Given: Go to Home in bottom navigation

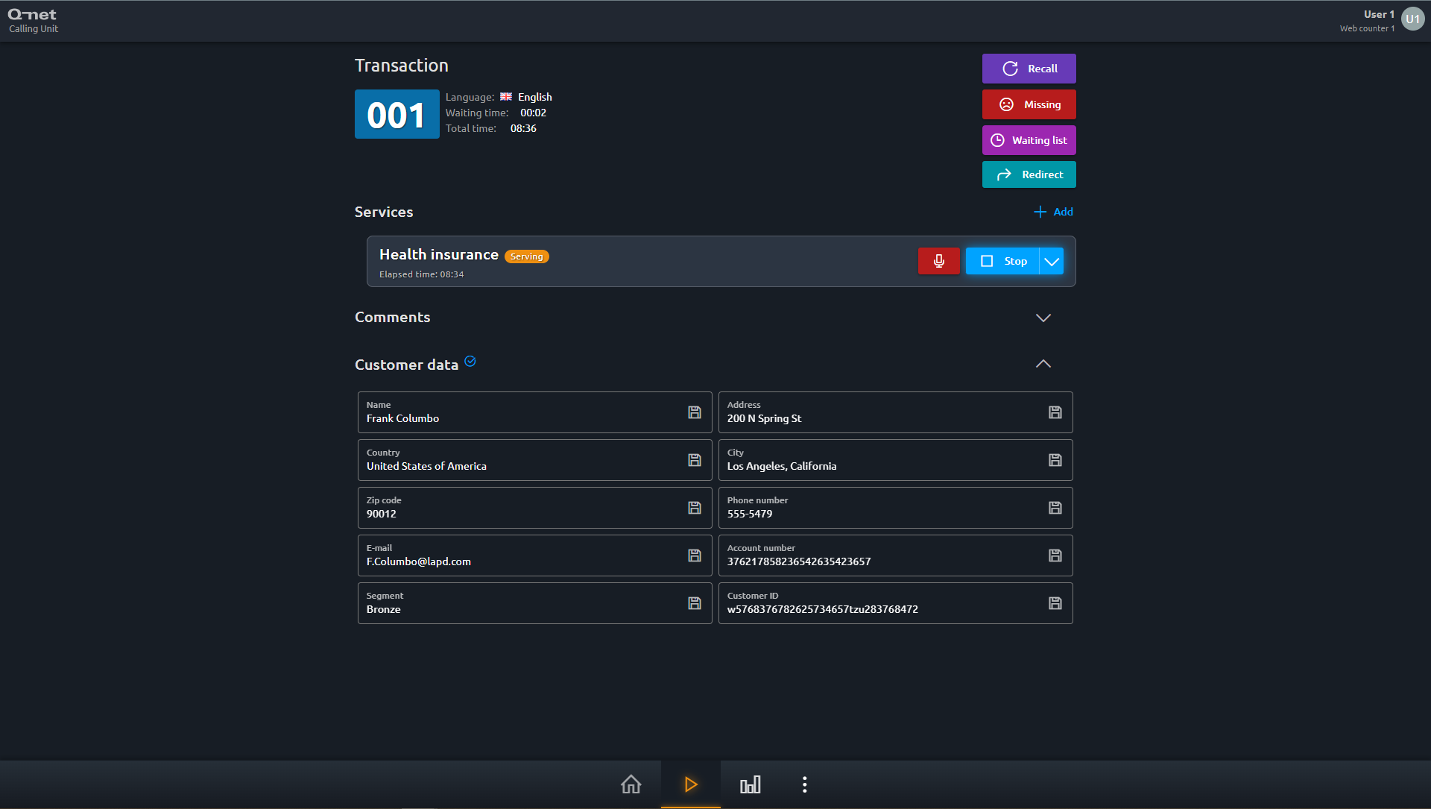Looking at the screenshot, I should 631,784.
